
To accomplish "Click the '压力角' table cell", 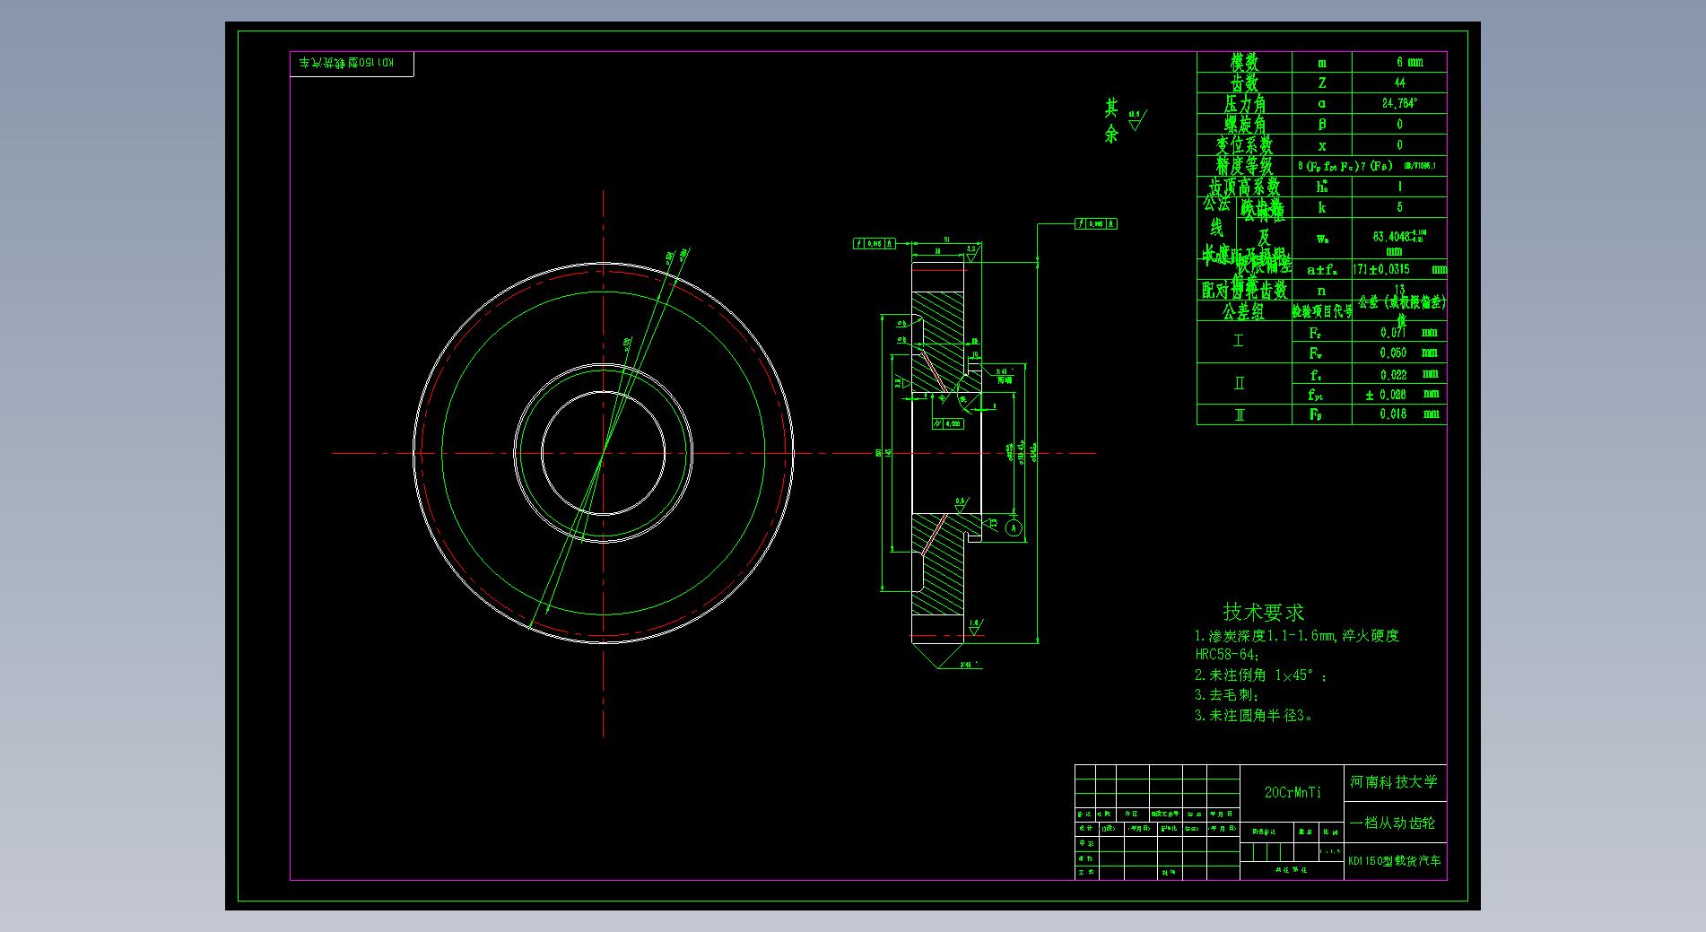I will [x=1245, y=104].
